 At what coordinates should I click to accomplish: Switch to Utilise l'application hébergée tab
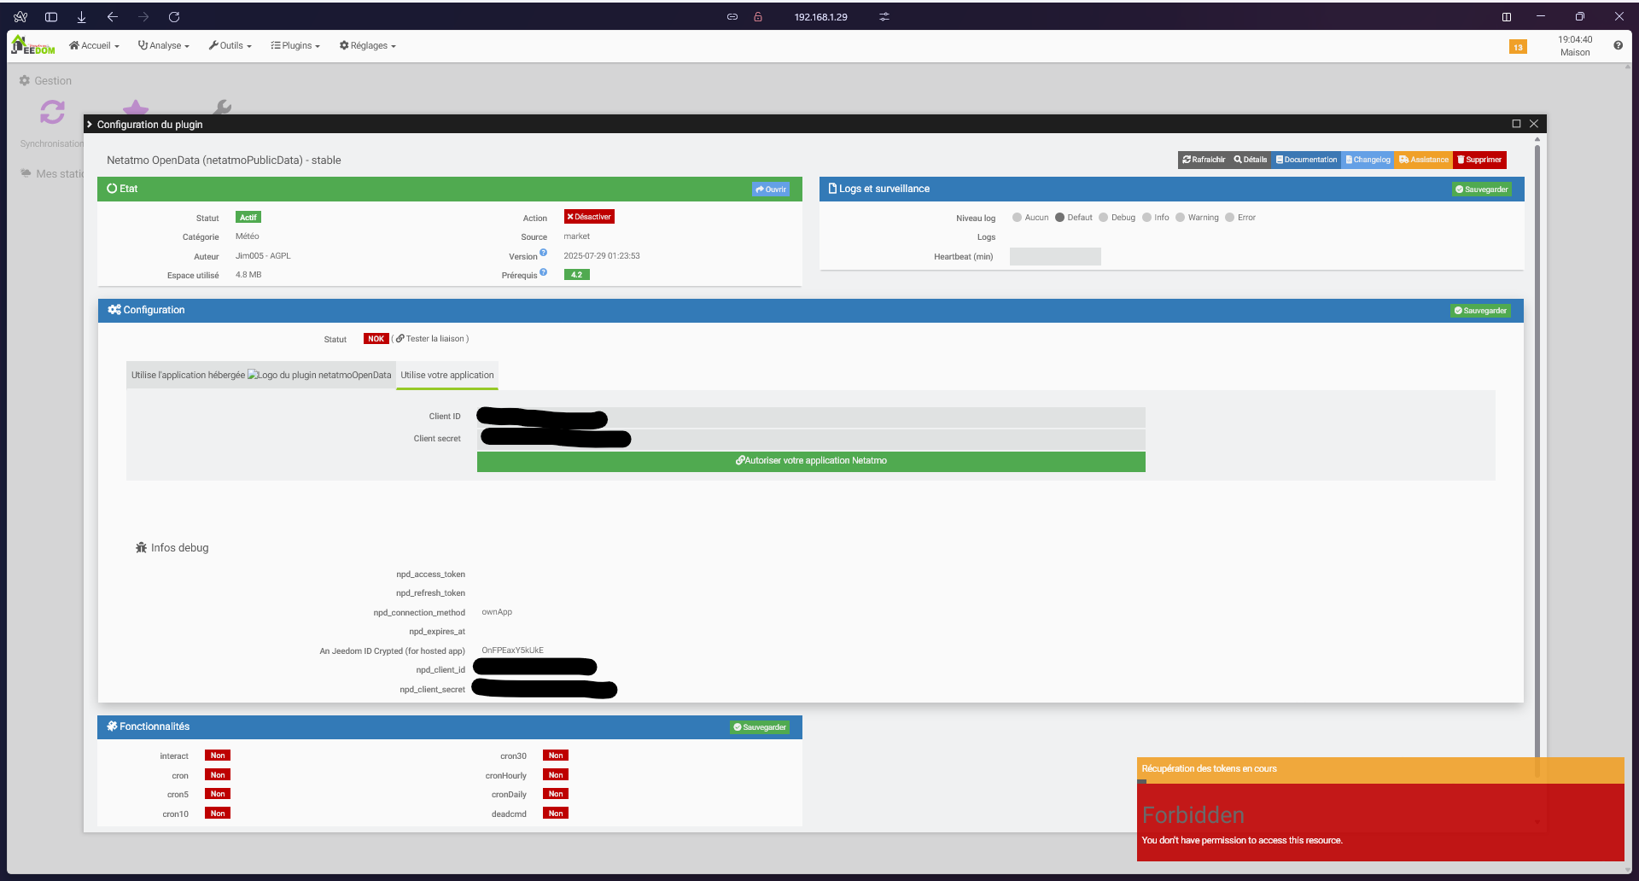[x=261, y=376]
